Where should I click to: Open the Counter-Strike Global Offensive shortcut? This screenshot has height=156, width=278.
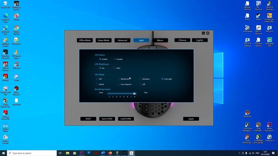[x=269, y=17]
